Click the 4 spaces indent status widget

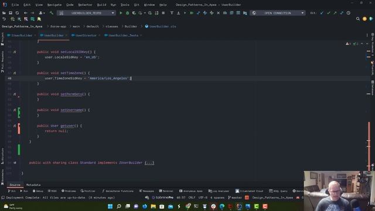click(x=217, y=198)
